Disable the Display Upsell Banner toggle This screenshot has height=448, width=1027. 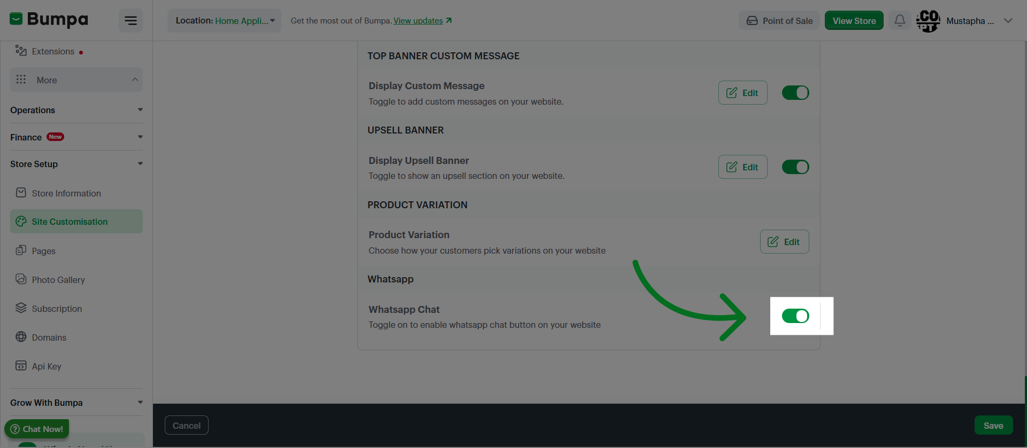pyautogui.click(x=795, y=167)
